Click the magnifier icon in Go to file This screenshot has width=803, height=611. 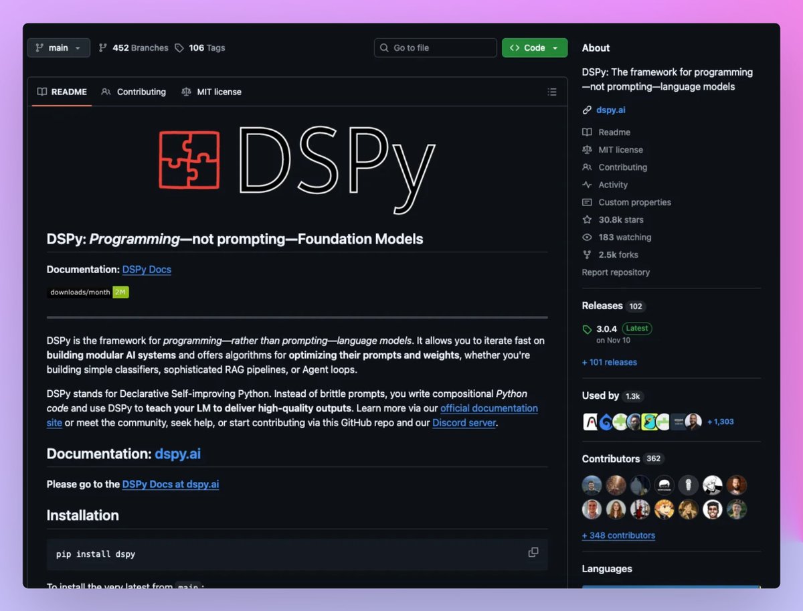pos(384,48)
